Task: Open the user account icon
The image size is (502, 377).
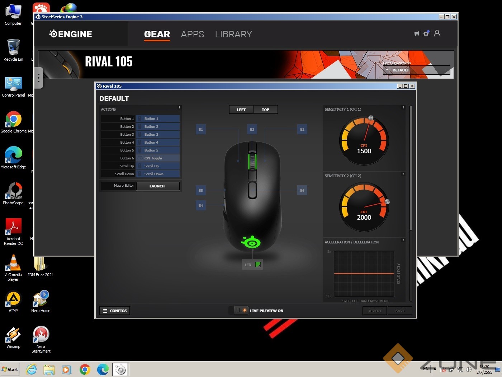Action: click(437, 33)
